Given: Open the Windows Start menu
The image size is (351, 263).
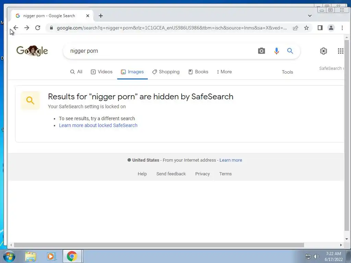Looking at the screenshot, I should pyautogui.click(x=9, y=256).
